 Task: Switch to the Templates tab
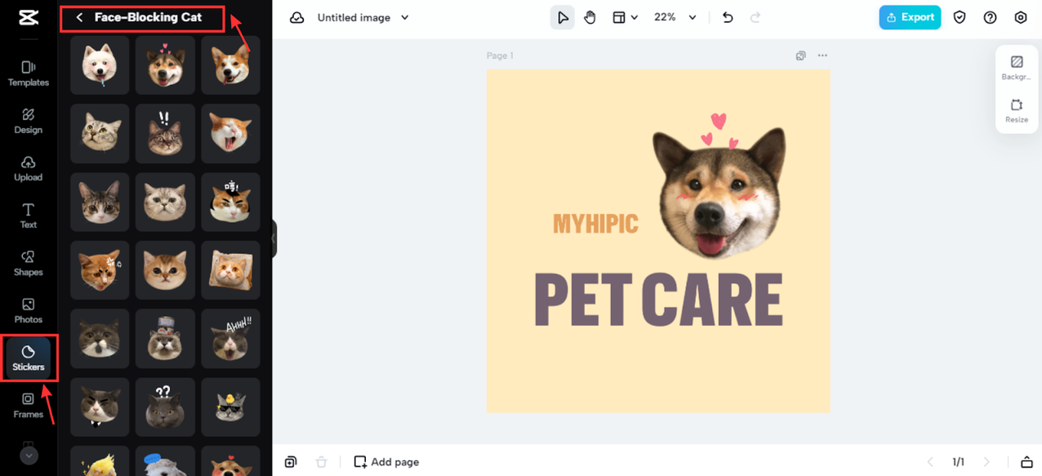(29, 73)
